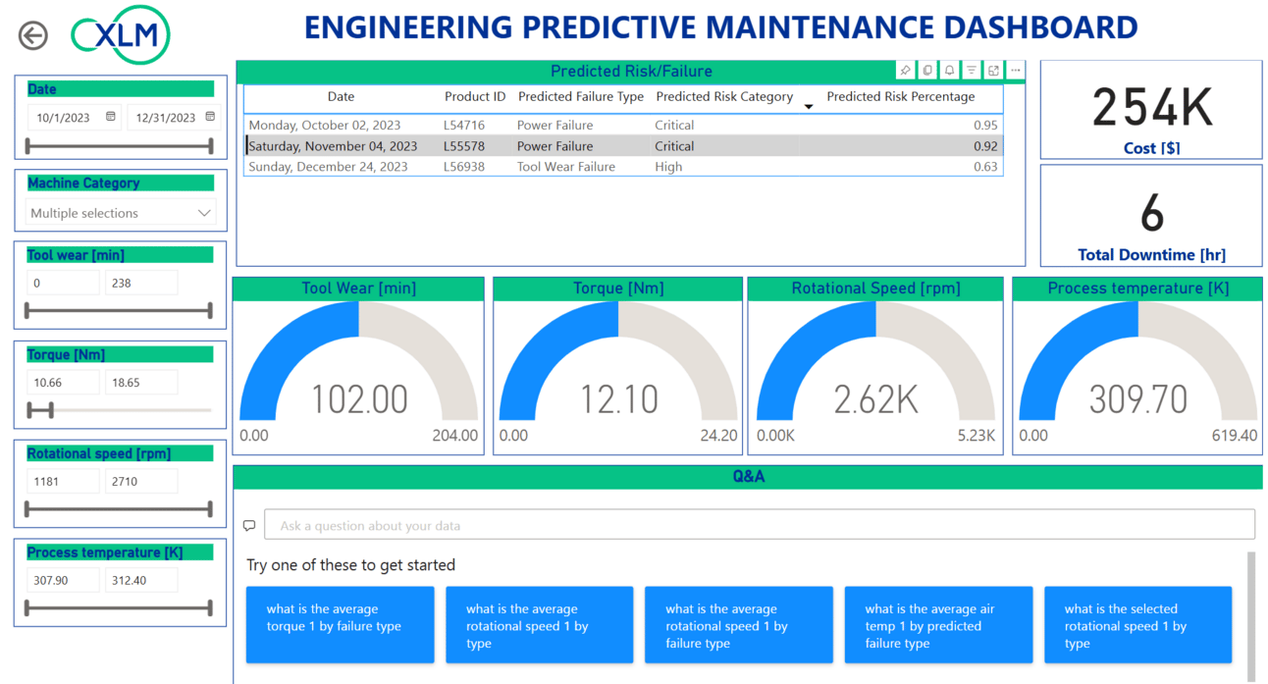Viewport: 1268px width, 684px height.
Task: Click the Tool wear range slider
Action: coord(119,311)
